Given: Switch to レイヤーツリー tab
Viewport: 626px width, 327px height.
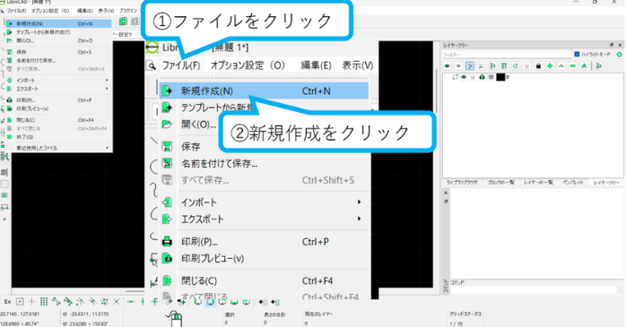Looking at the screenshot, I should [606, 182].
